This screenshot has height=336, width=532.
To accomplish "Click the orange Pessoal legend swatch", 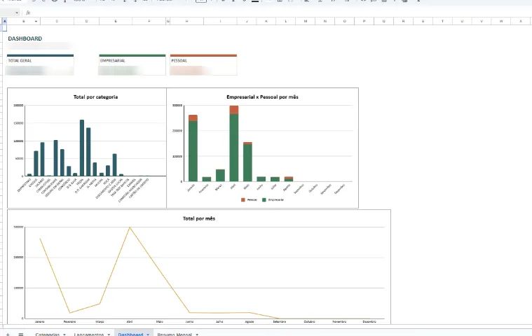I will coord(243,199).
